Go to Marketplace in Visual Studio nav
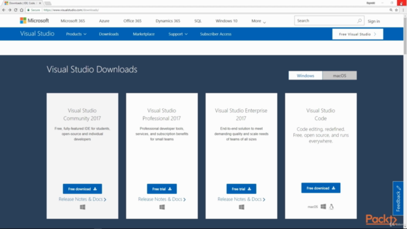 click(144, 34)
